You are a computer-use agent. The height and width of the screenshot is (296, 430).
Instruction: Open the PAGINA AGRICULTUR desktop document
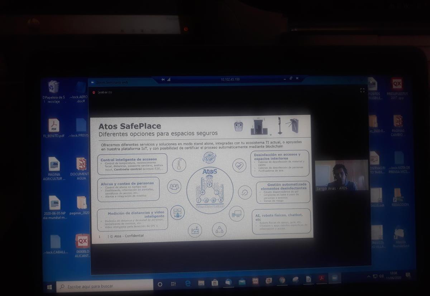click(x=54, y=169)
